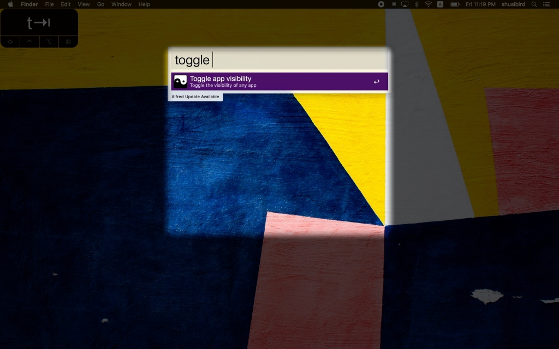Open the View menu

(x=84, y=4)
